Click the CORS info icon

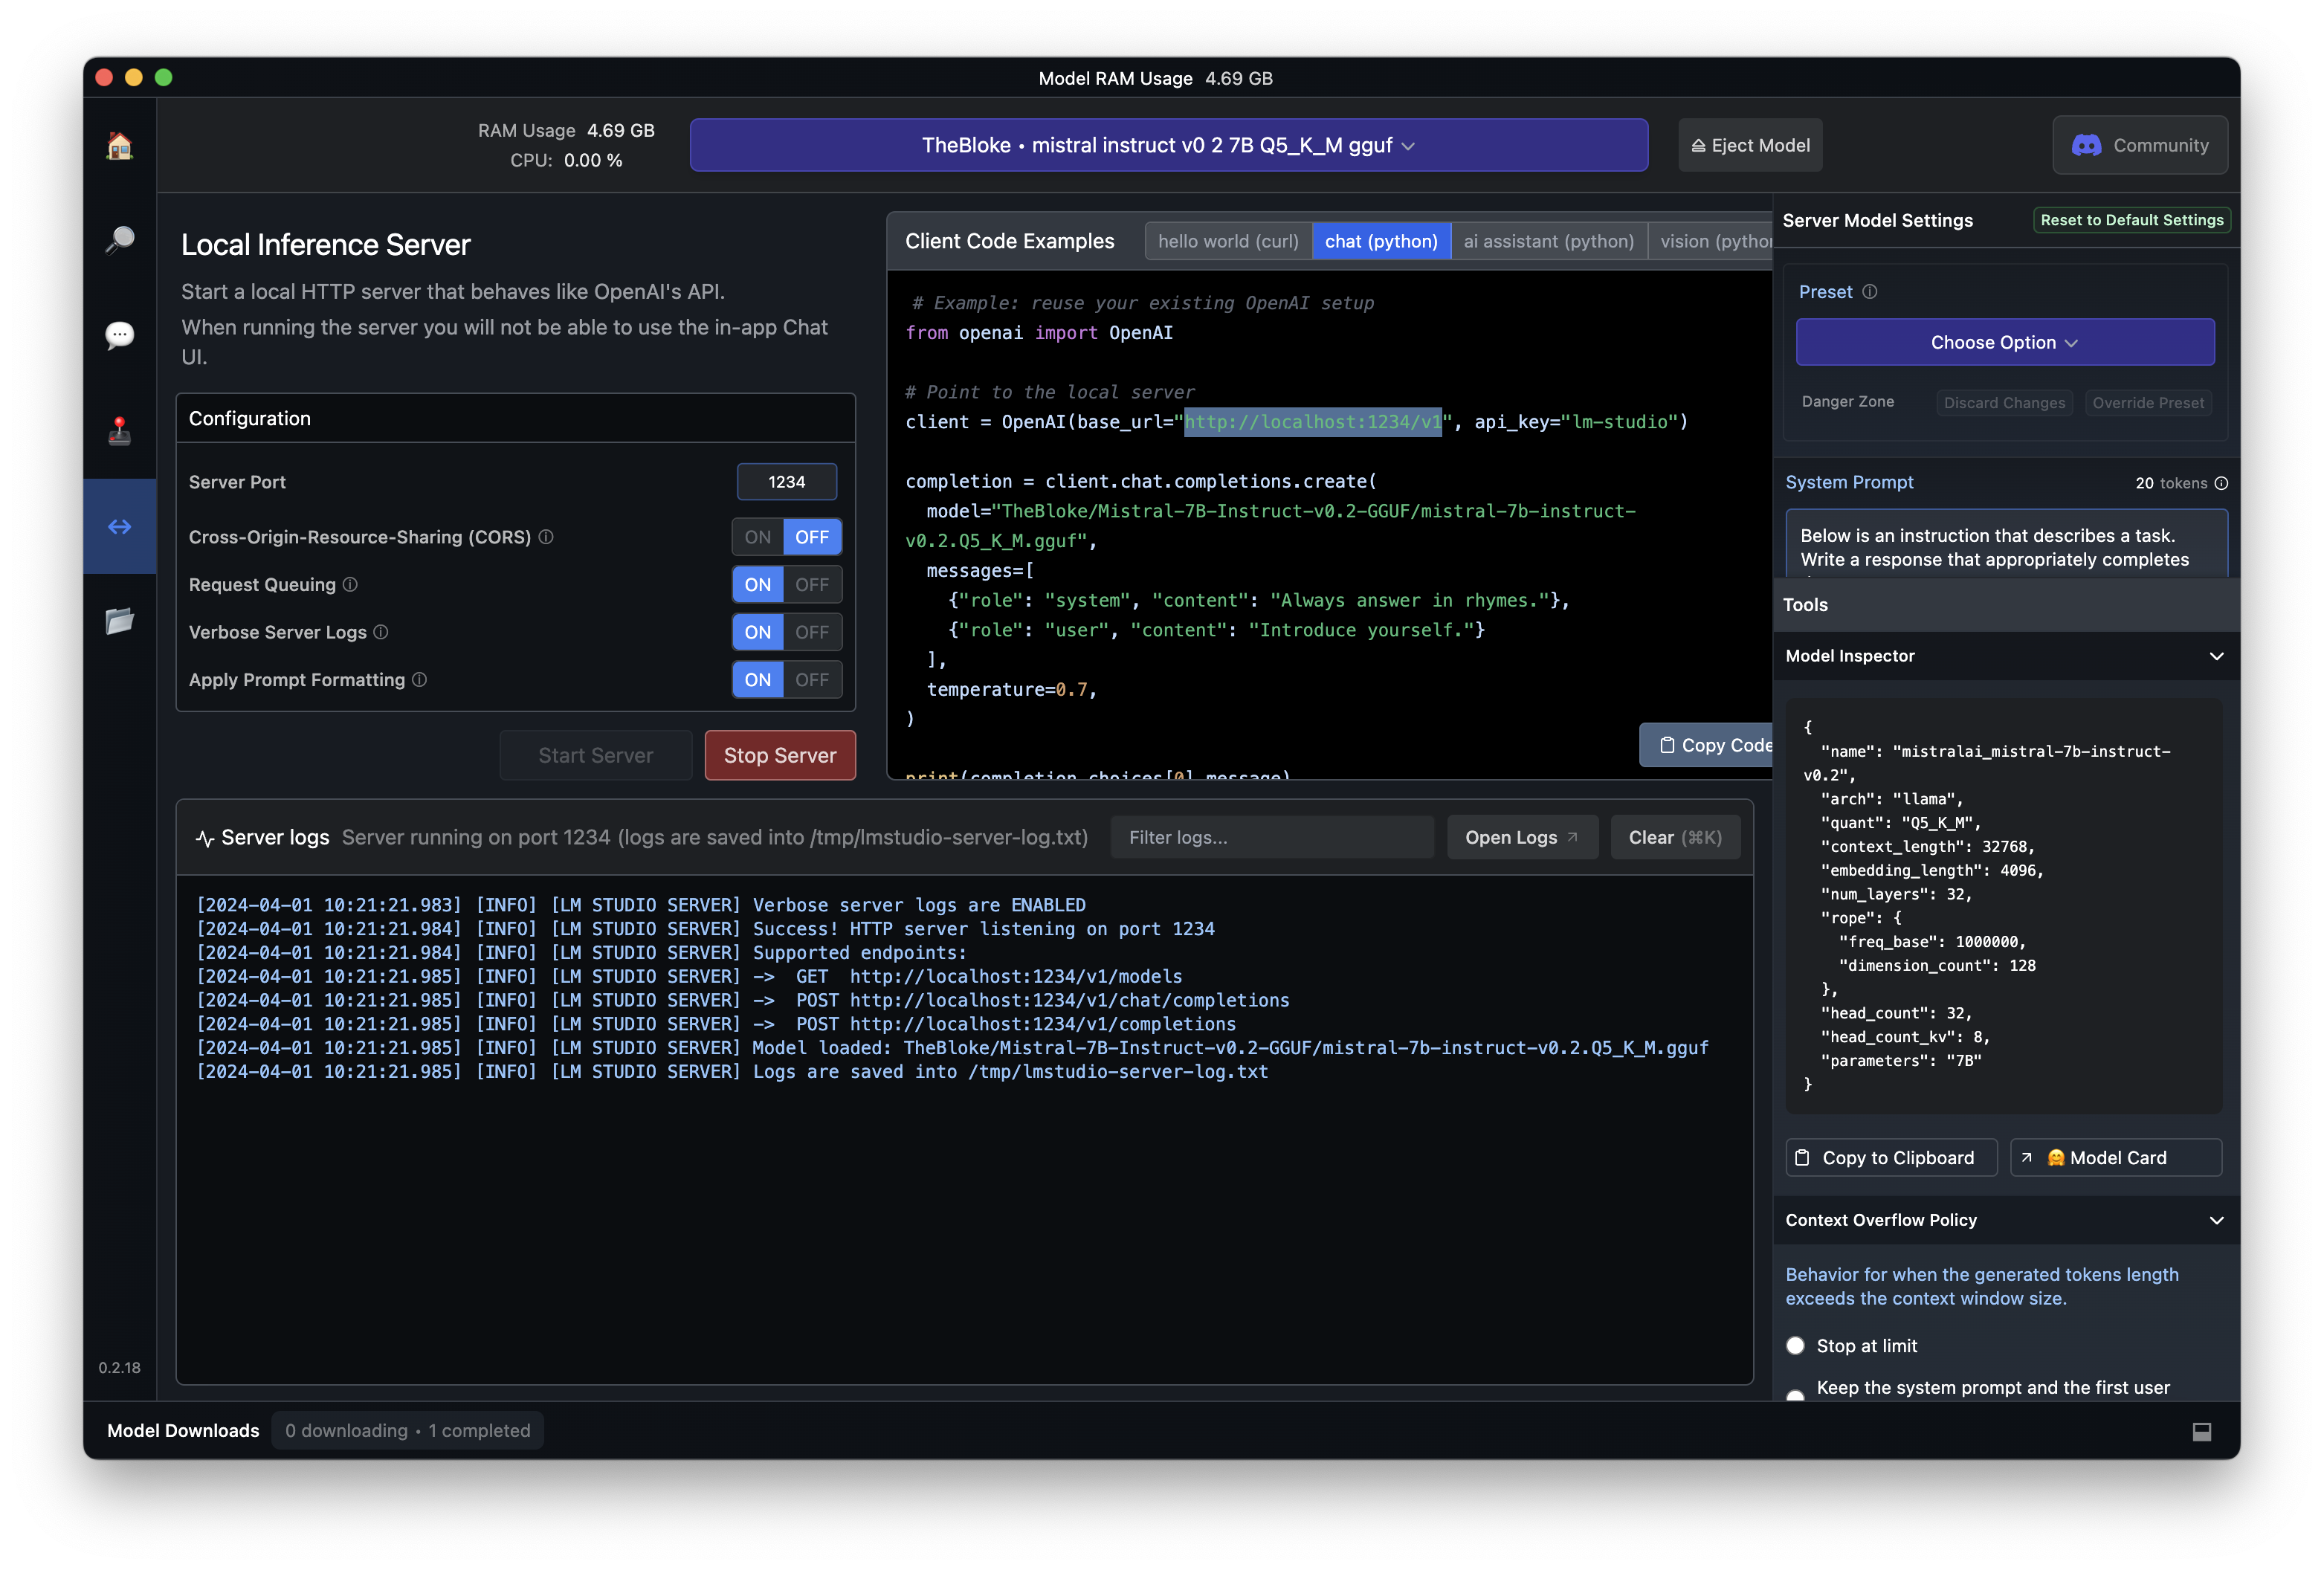click(x=546, y=537)
